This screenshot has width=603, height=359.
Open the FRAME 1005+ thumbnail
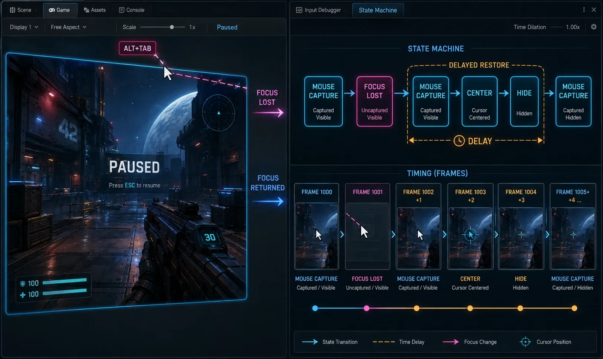[x=573, y=238]
